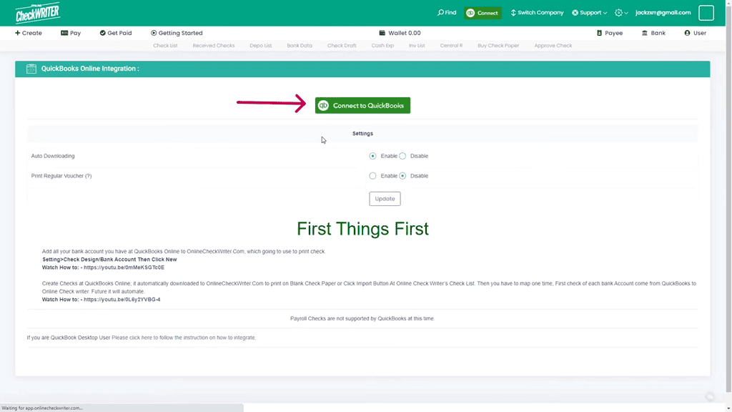Go to the Central R tab
Viewport: 732px width, 412px height.
pos(451,45)
